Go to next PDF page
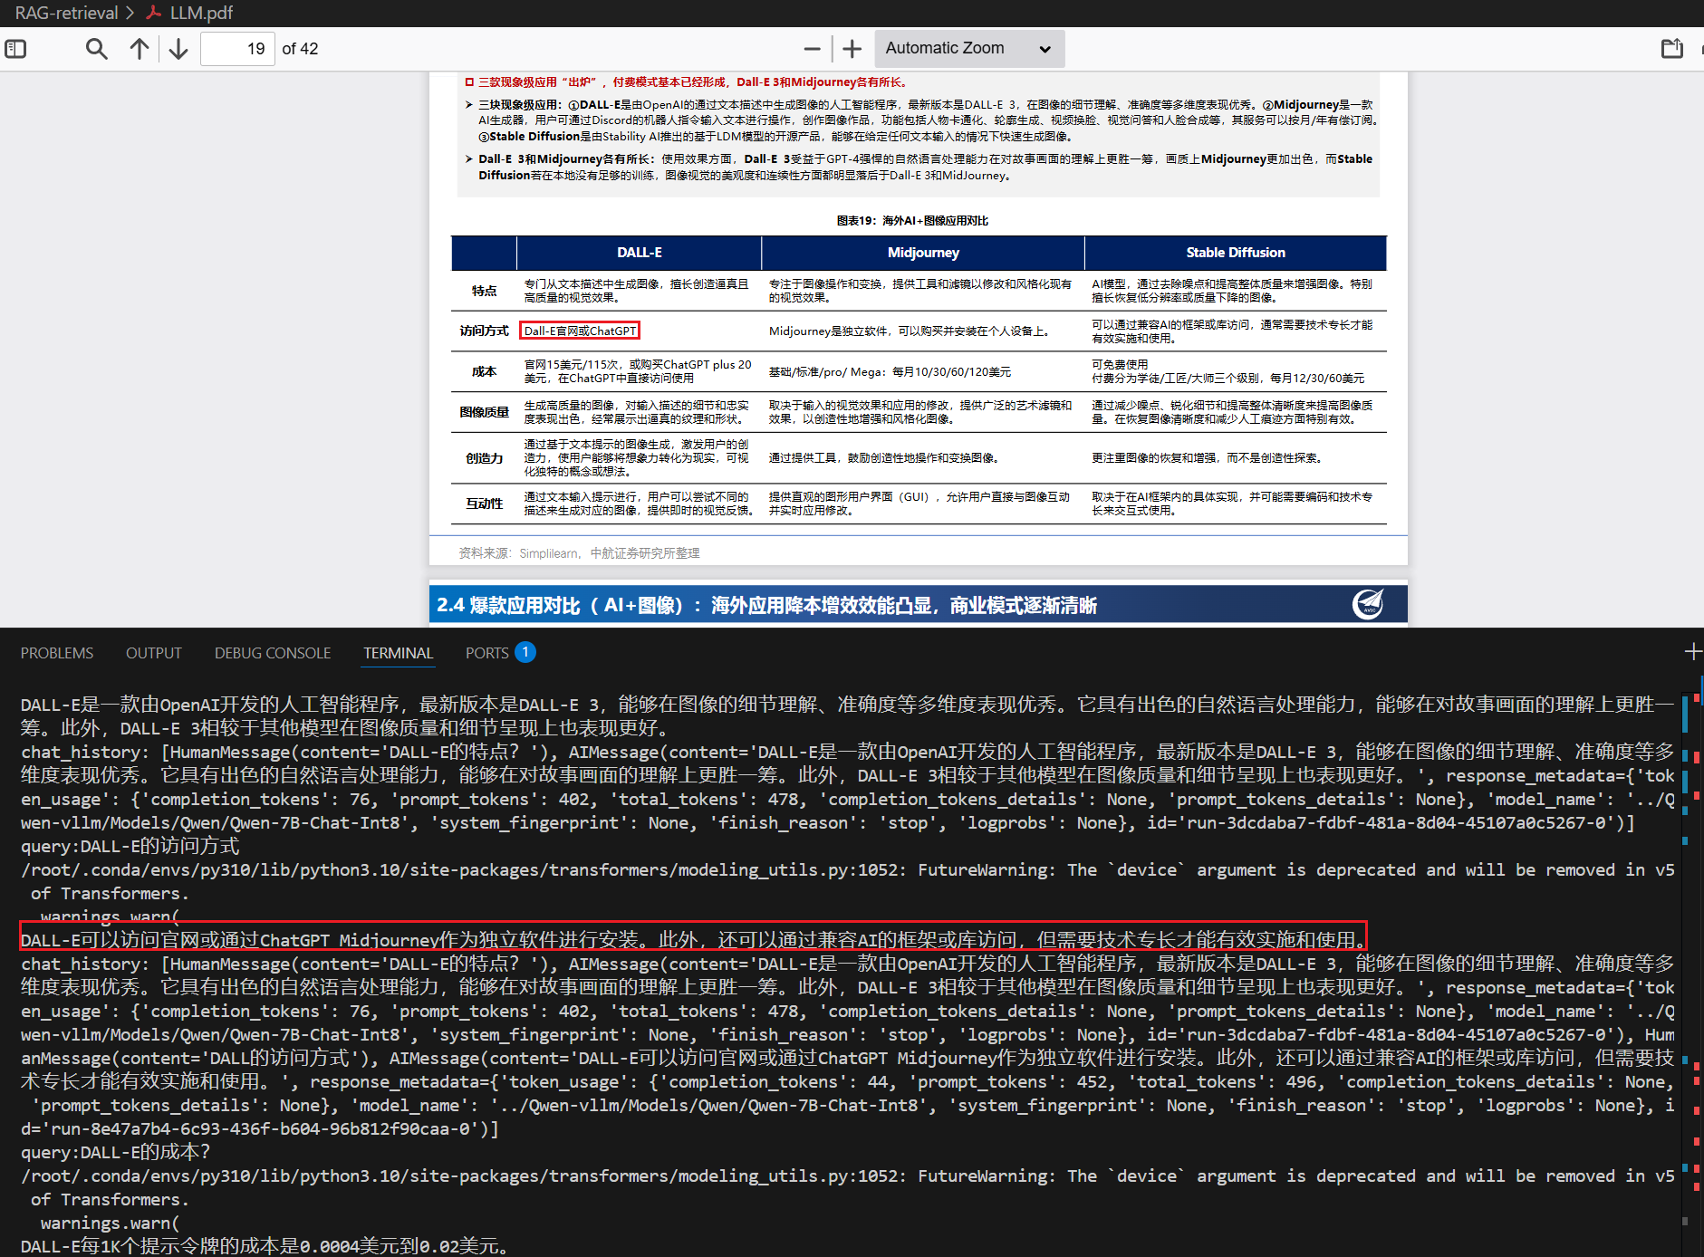Image resolution: width=1704 pixels, height=1257 pixels. [178, 49]
